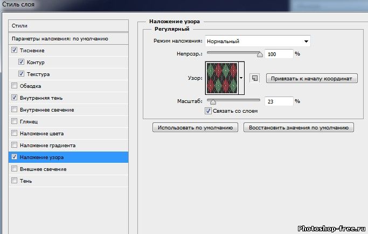Disable the Текстура checkbox

tap(22, 74)
